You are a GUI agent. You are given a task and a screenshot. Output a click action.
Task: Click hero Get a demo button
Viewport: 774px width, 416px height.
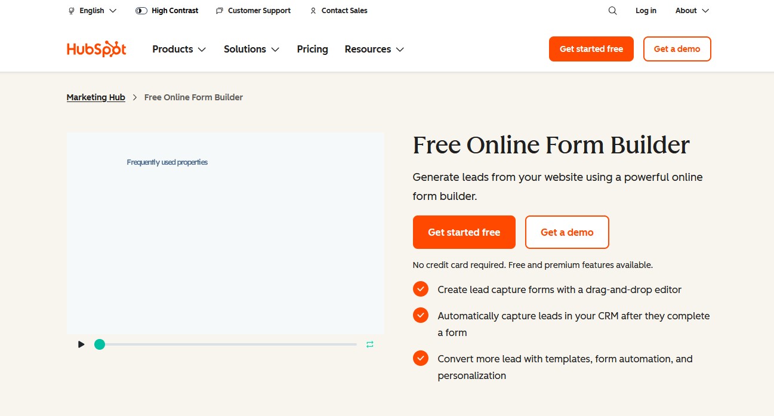tap(567, 232)
